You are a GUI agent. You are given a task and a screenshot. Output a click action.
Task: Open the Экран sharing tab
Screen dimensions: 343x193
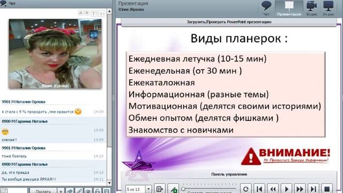(328, 9)
